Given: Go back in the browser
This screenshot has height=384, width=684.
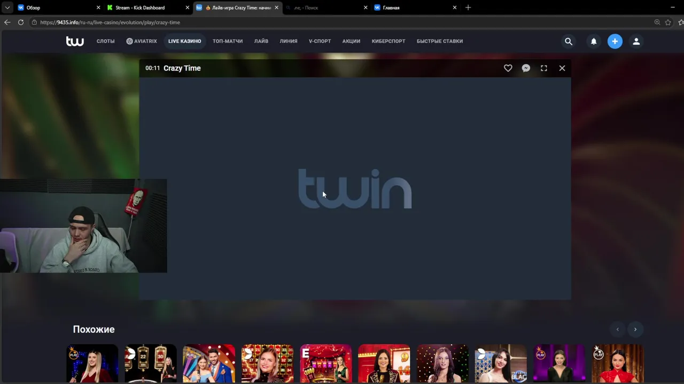Looking at the screenshot, I should point(7,22).
